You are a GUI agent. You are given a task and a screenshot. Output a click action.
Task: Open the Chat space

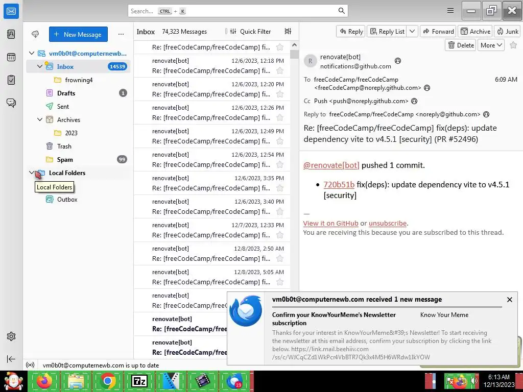tap(11, 103)
